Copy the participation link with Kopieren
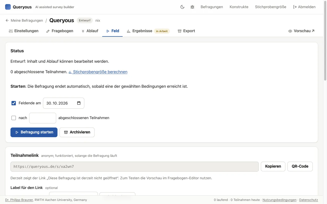Viewport: 327px width, 204px height. (273, 166)
